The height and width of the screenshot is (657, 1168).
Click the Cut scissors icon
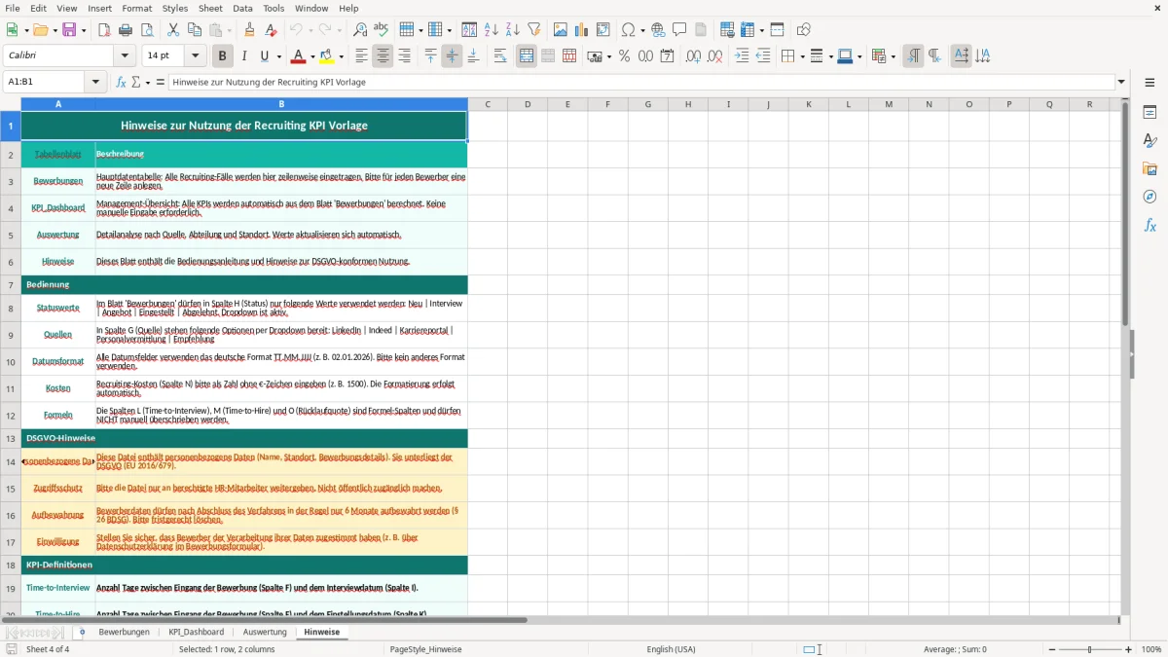pos(173,30)
